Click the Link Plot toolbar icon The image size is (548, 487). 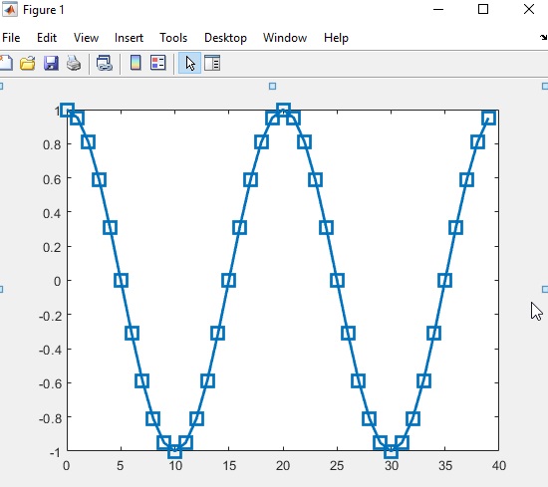[x=105, y=63]
